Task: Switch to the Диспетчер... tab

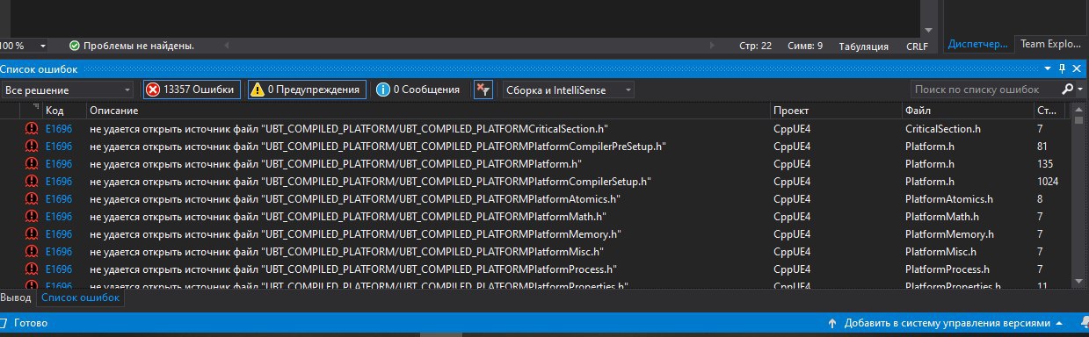Action: click(978, 45)
